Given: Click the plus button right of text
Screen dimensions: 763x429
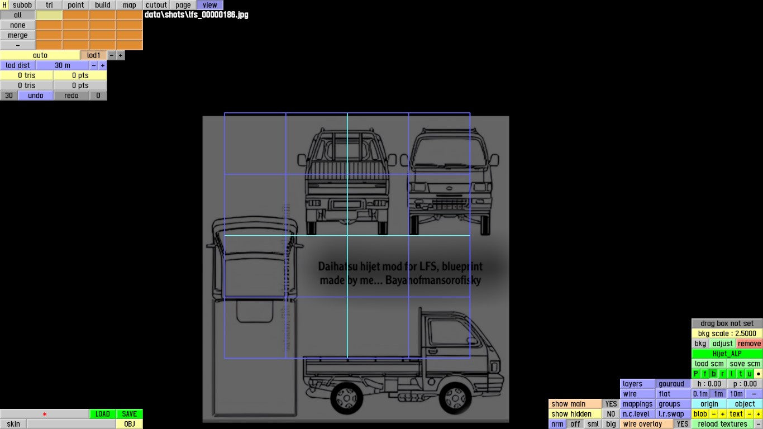Looking at the screenshot, I should tap(759, 414).
